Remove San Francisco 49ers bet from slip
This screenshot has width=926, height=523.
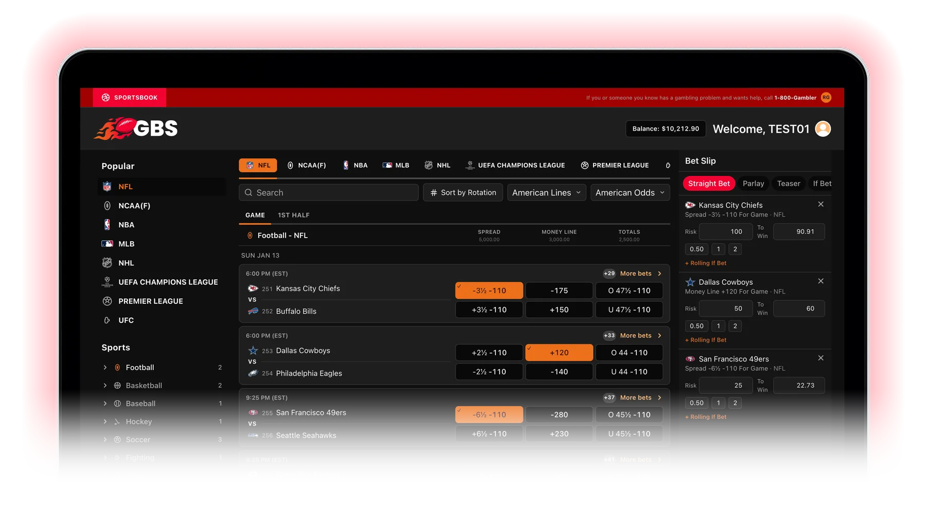tap(821, 358)
